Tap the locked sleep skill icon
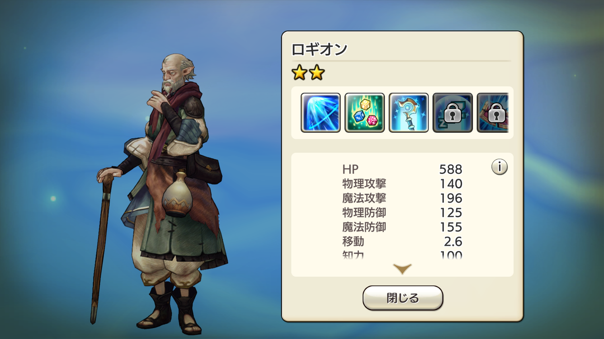Viewport: 604px width, 339px height. [453, 113]
